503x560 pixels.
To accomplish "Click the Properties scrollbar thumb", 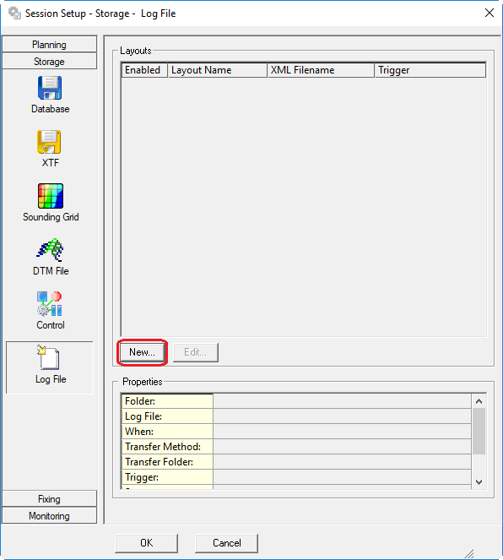I will pos(479,431).
